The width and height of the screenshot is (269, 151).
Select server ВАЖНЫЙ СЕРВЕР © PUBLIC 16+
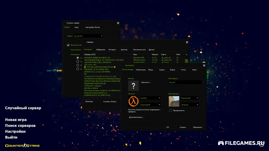[97, 58]
